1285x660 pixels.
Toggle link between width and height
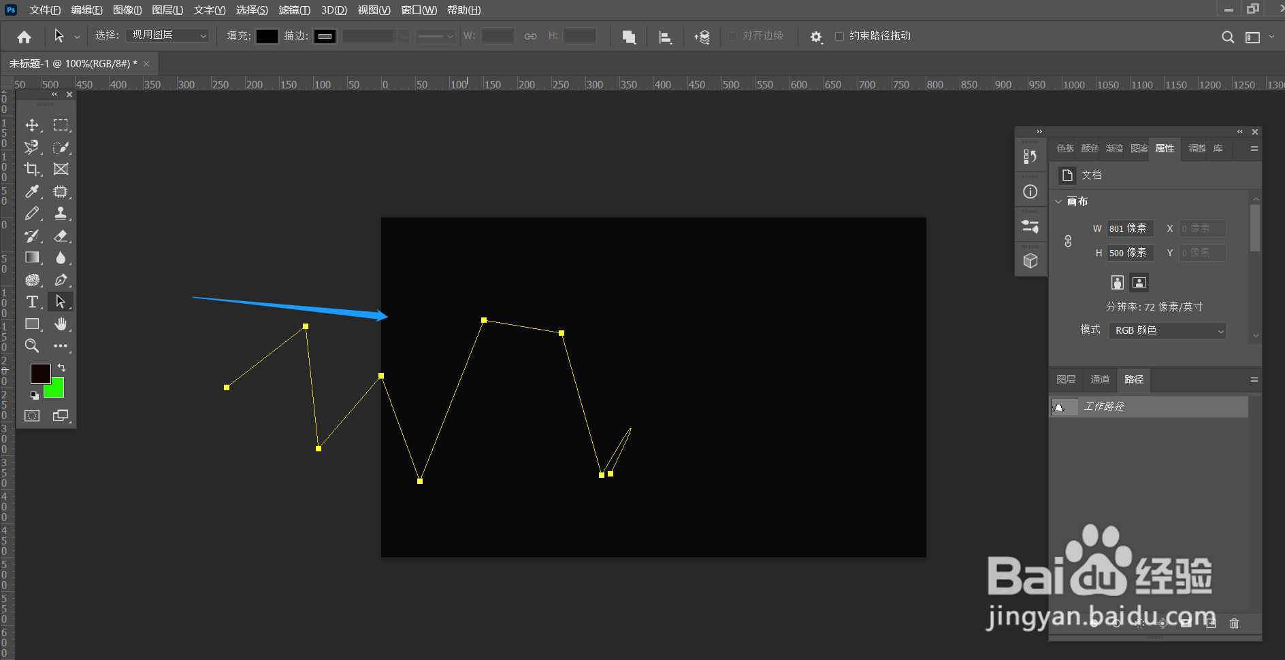point(531,36)
